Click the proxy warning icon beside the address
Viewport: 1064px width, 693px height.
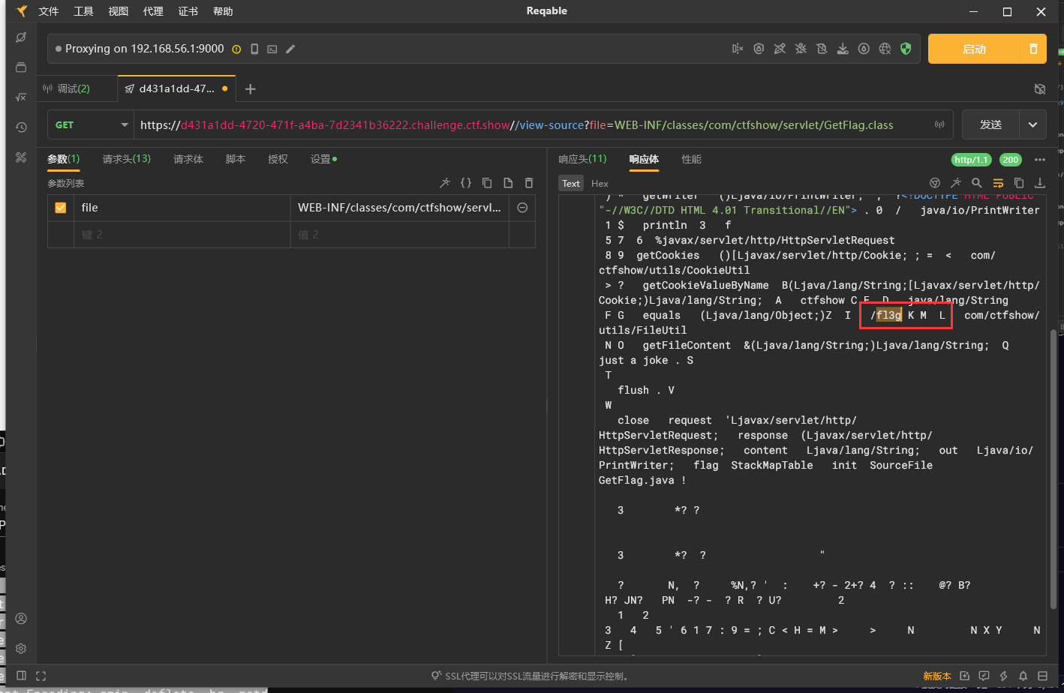236,49
